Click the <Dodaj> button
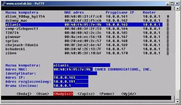This screenshot has height=105, width=181. (x=24, y=94)
